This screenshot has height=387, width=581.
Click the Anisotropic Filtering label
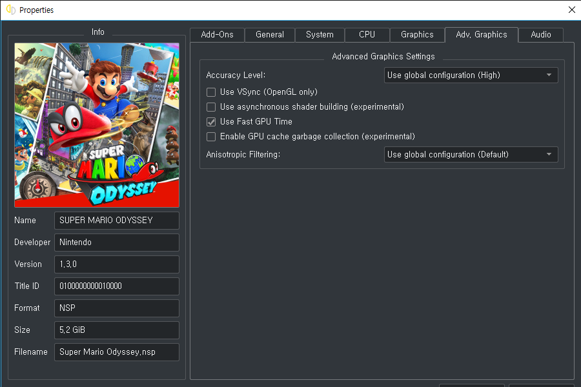243,154
